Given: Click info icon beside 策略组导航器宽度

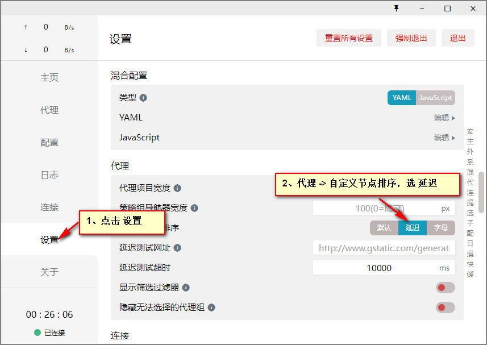Looking at the screenshot, I should pyautogui.click(x=194, y=208).
